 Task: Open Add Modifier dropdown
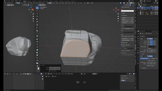point(149,36)
